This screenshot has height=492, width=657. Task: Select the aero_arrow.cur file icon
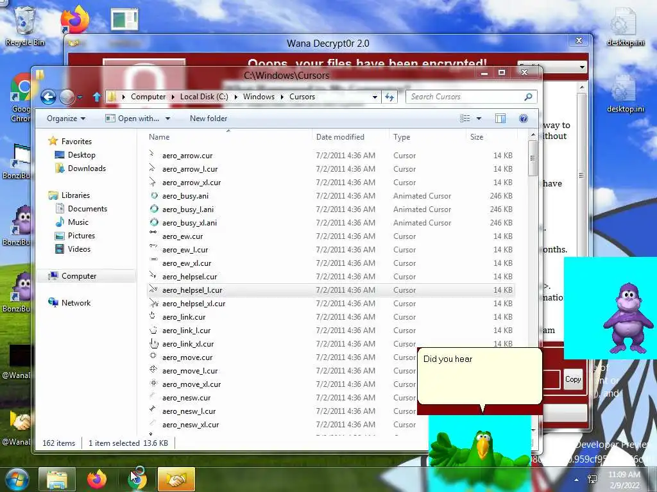(x=153, y=155)
